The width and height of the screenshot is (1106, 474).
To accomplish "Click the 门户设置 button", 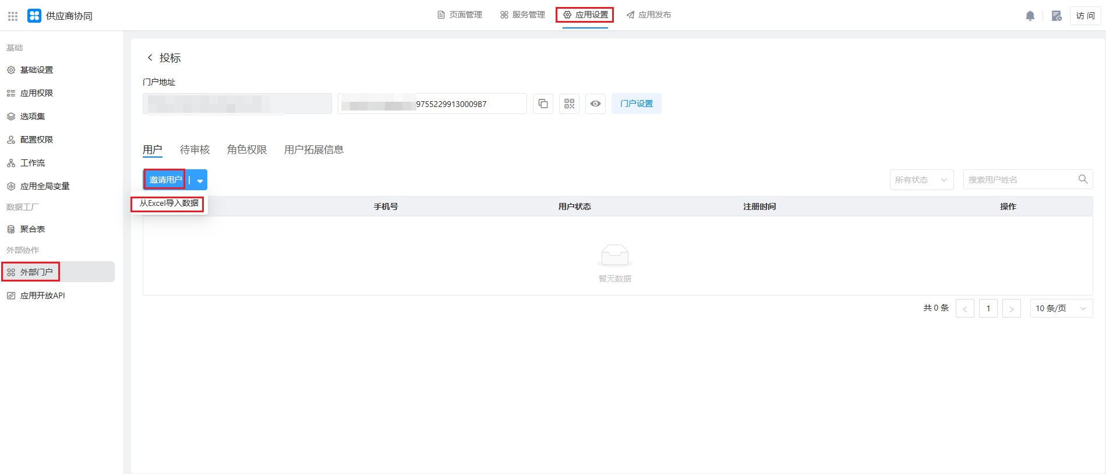I will pos(636,104).
